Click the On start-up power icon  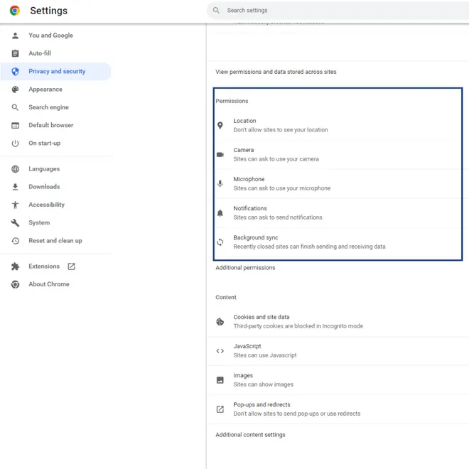coord(15,144)
